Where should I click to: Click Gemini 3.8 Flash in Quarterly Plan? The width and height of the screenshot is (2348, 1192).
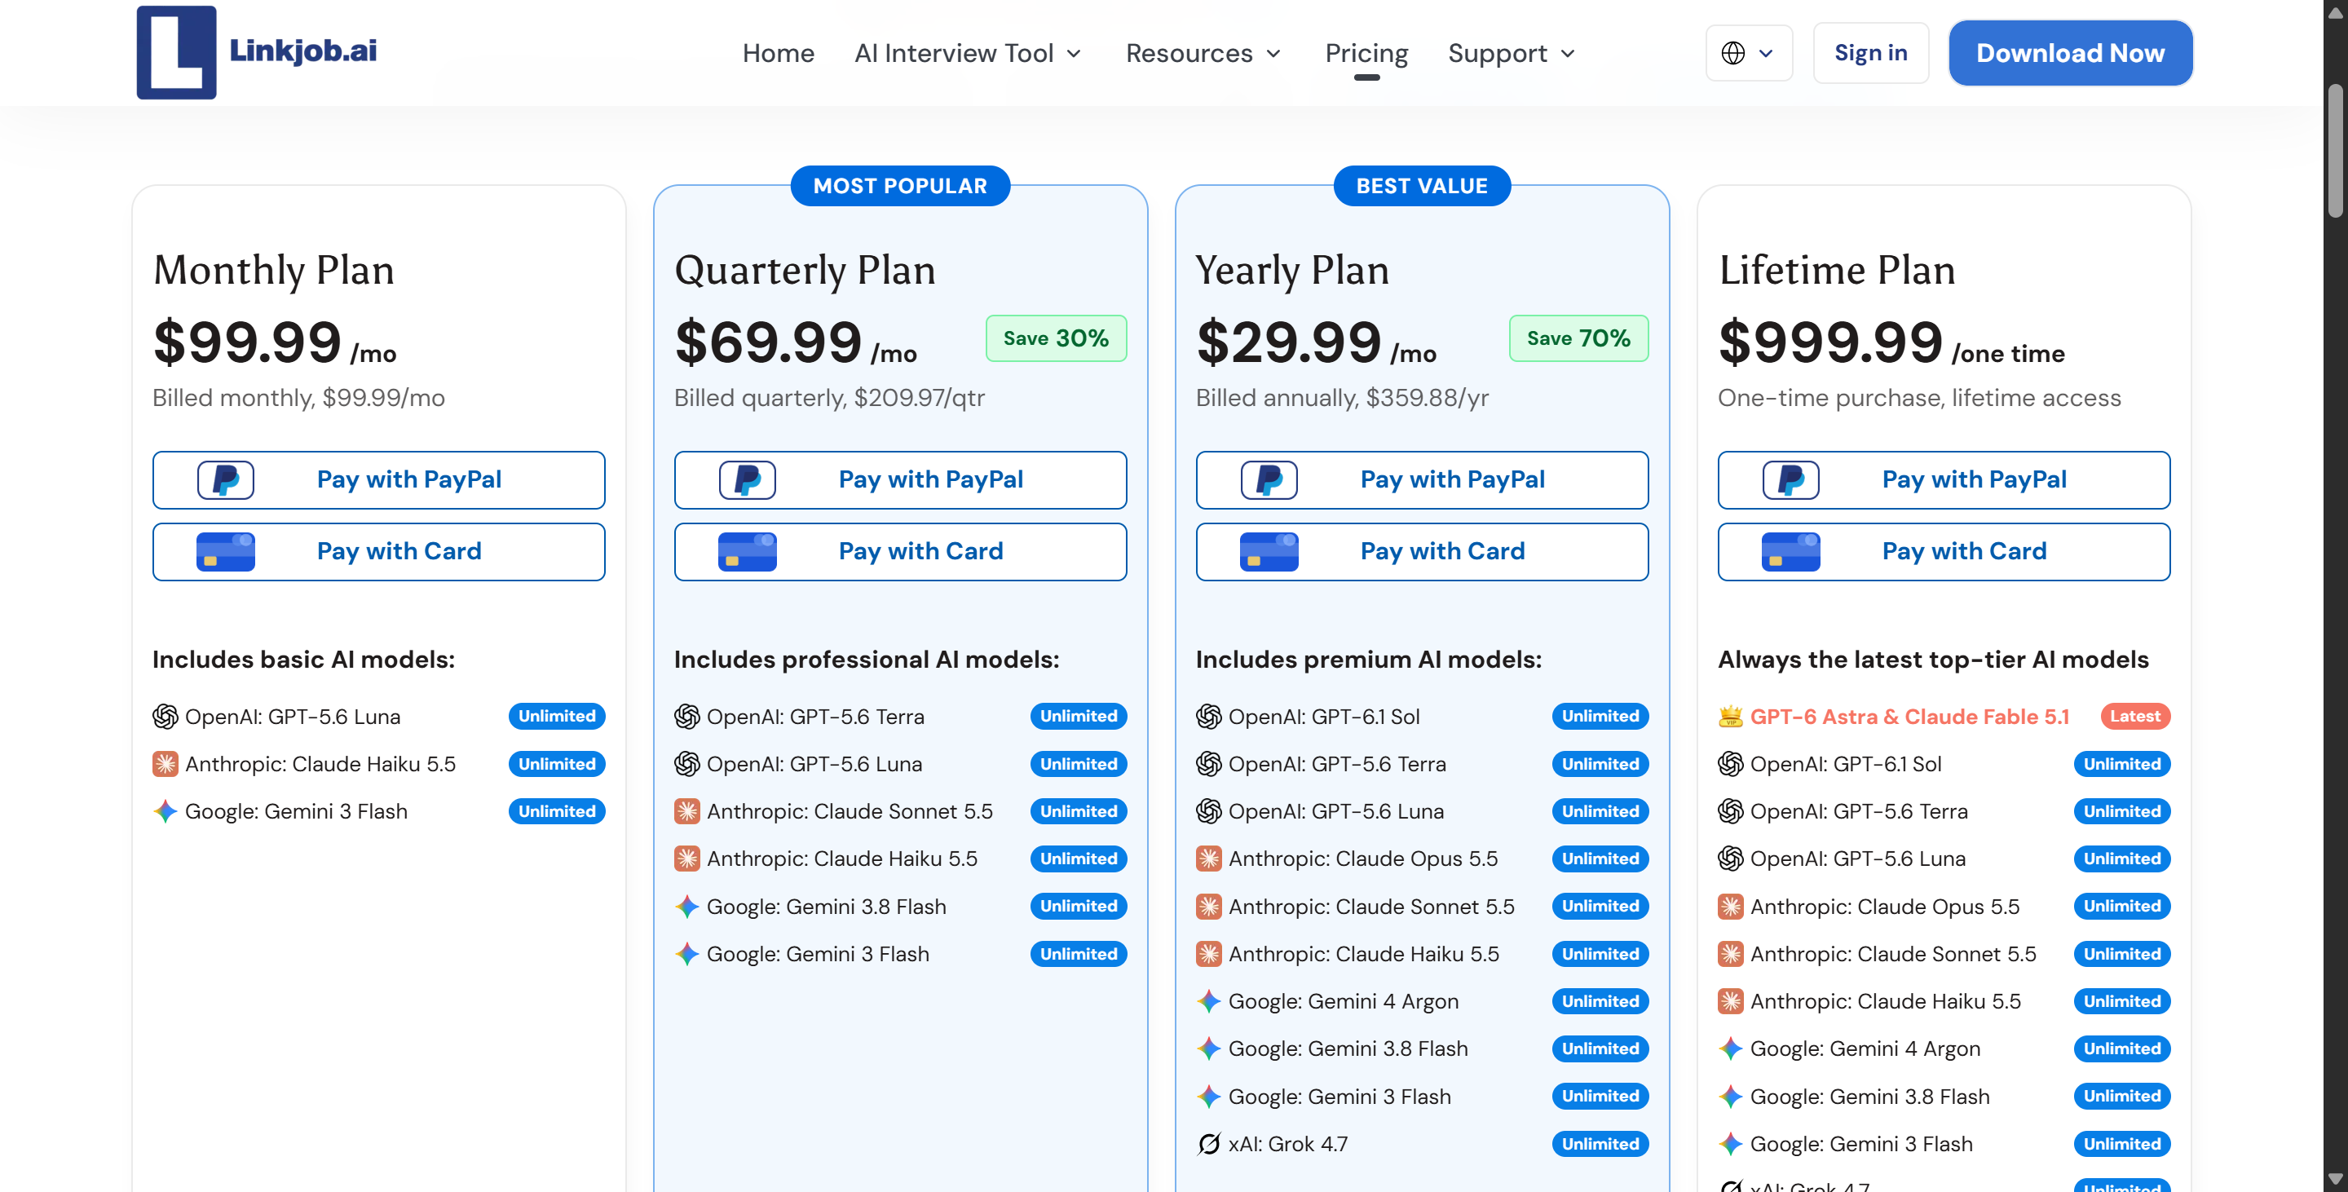tap(826, 906)
